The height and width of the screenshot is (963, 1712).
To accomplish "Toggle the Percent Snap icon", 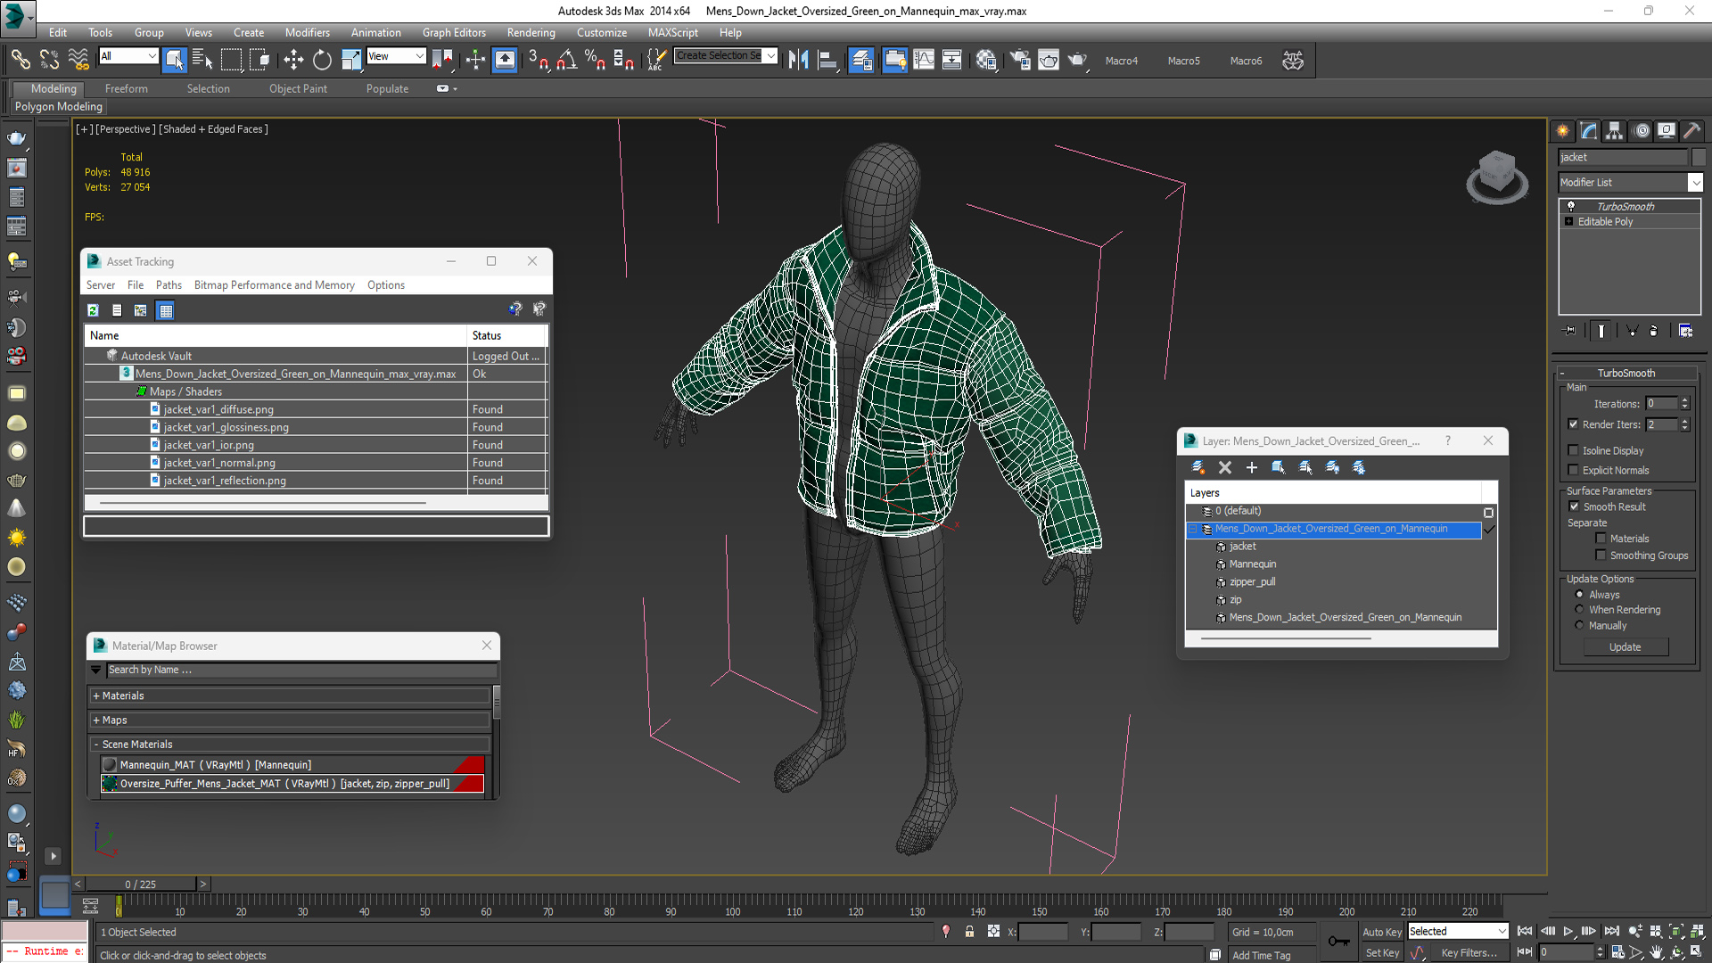I will pos(595,60).
